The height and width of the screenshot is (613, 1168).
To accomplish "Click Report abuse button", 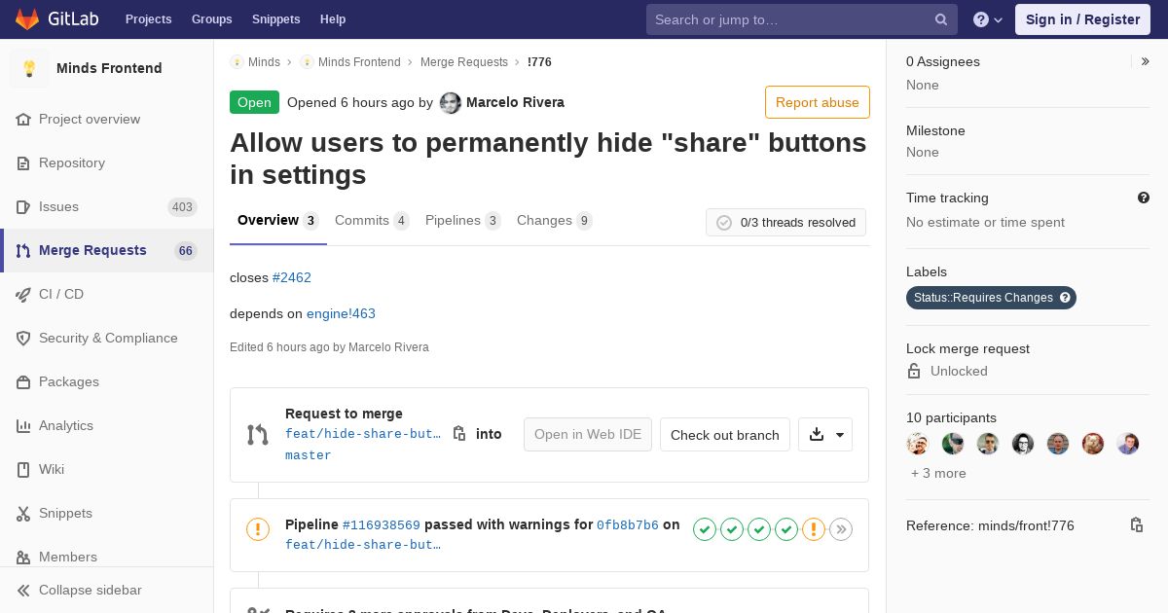I will [x=817, y=102].
